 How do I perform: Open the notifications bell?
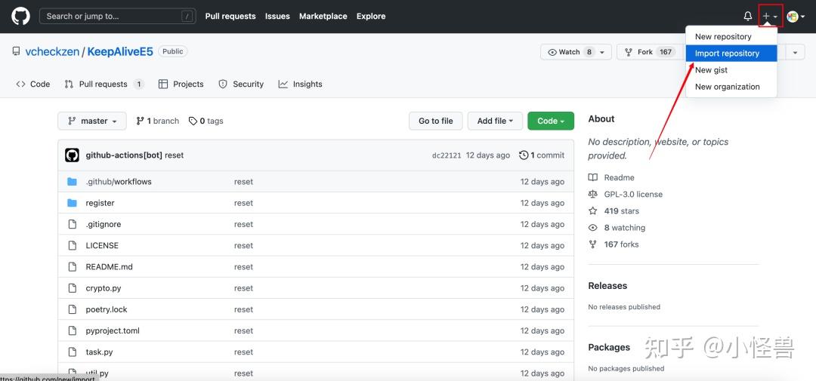coord(748,16)
